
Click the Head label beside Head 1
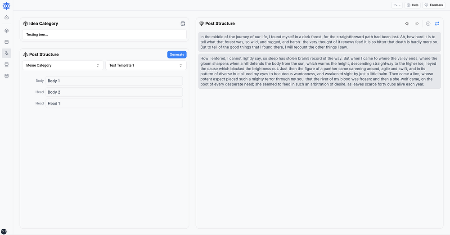(40, 104)
